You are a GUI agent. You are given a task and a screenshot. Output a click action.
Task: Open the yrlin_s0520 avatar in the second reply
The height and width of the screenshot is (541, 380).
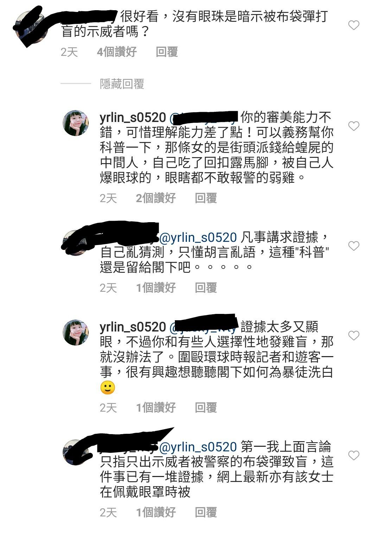click(76, 333)
